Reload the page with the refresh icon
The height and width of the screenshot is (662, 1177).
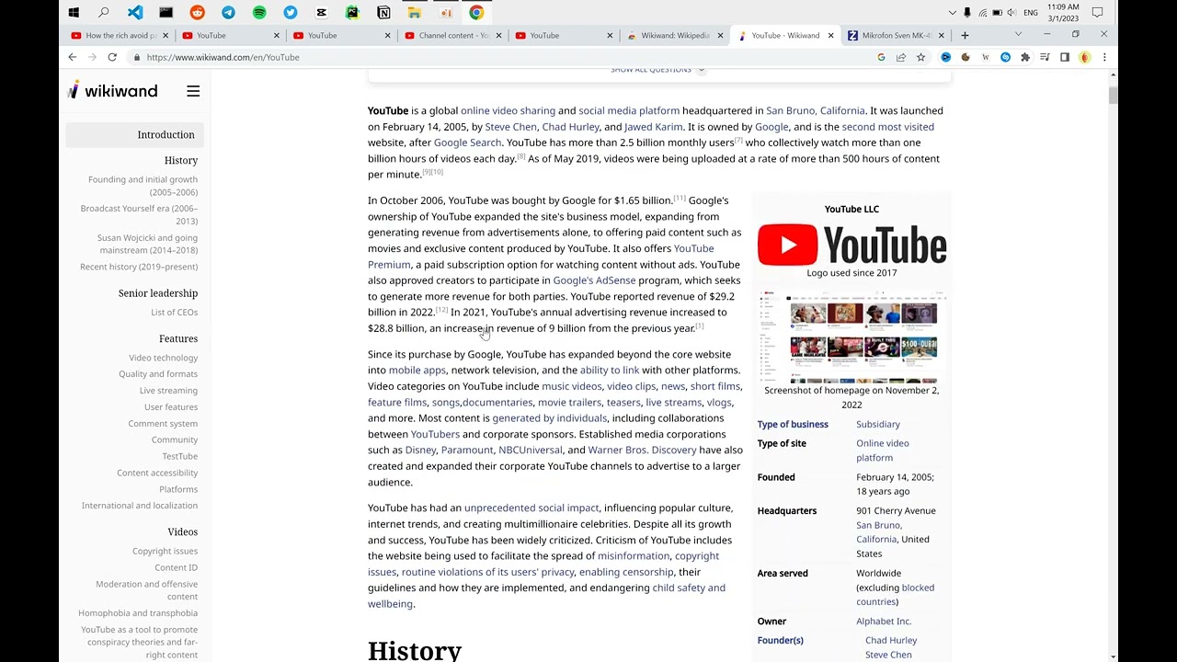point(112,57)
